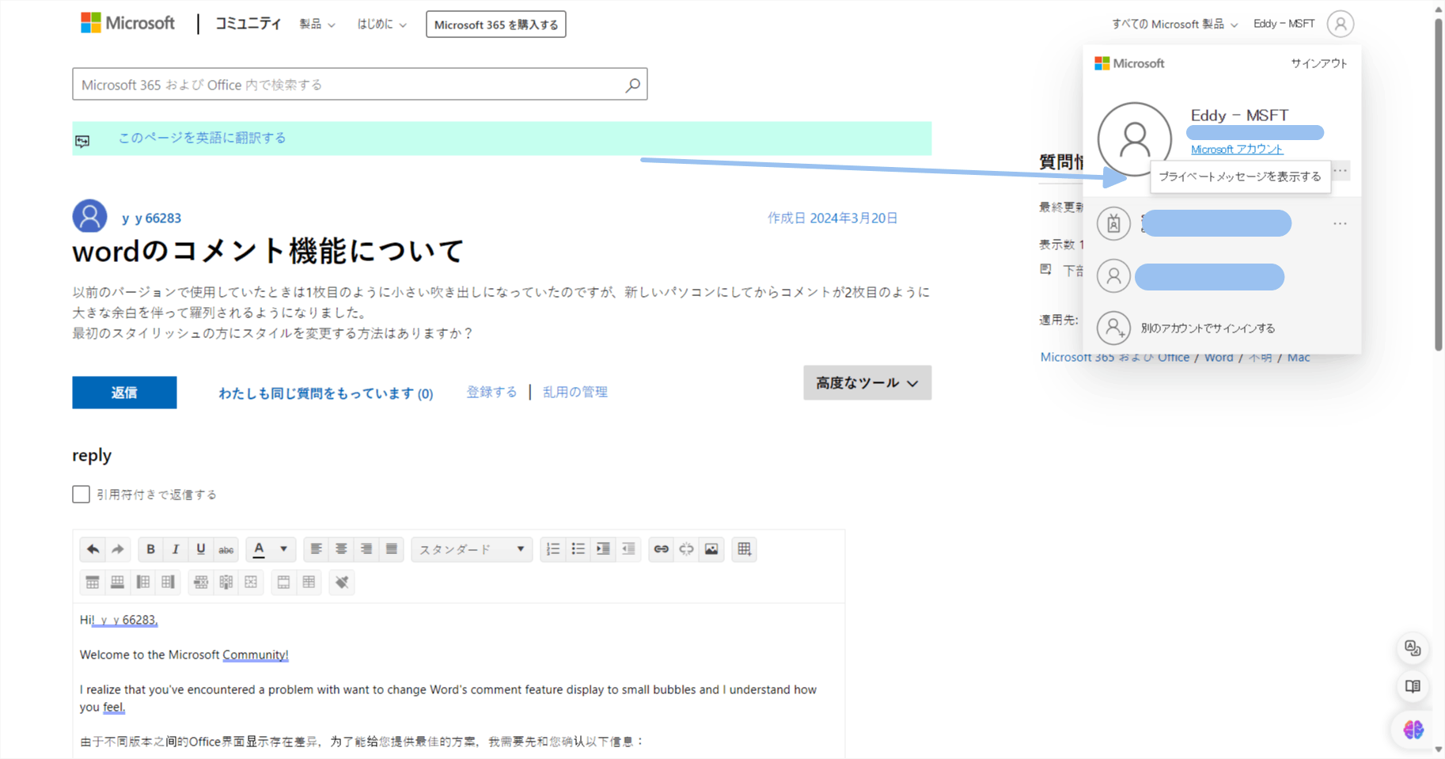Screen dimensions: 1445x759
Task: Click Microsoft 365 を購入する button
Action: [496, 25]
